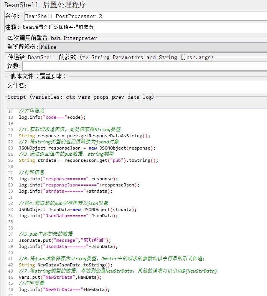Click line 23 JSONObject responseJson line
This screenshot has height=296, width=267.
pyautogui.click(x=87, y=148)
